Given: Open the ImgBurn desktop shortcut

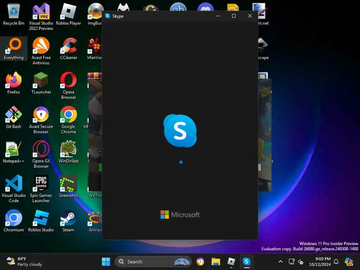Looking at the screenshot, I should 95,14.
